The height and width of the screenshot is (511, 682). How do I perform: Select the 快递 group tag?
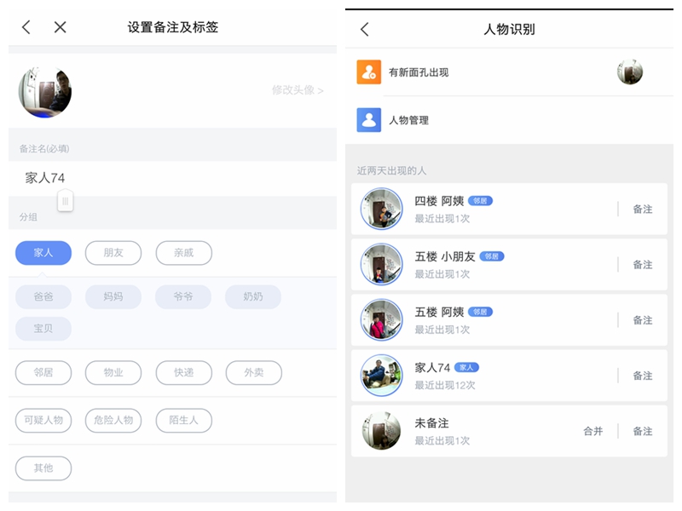(x=184, y=373)
